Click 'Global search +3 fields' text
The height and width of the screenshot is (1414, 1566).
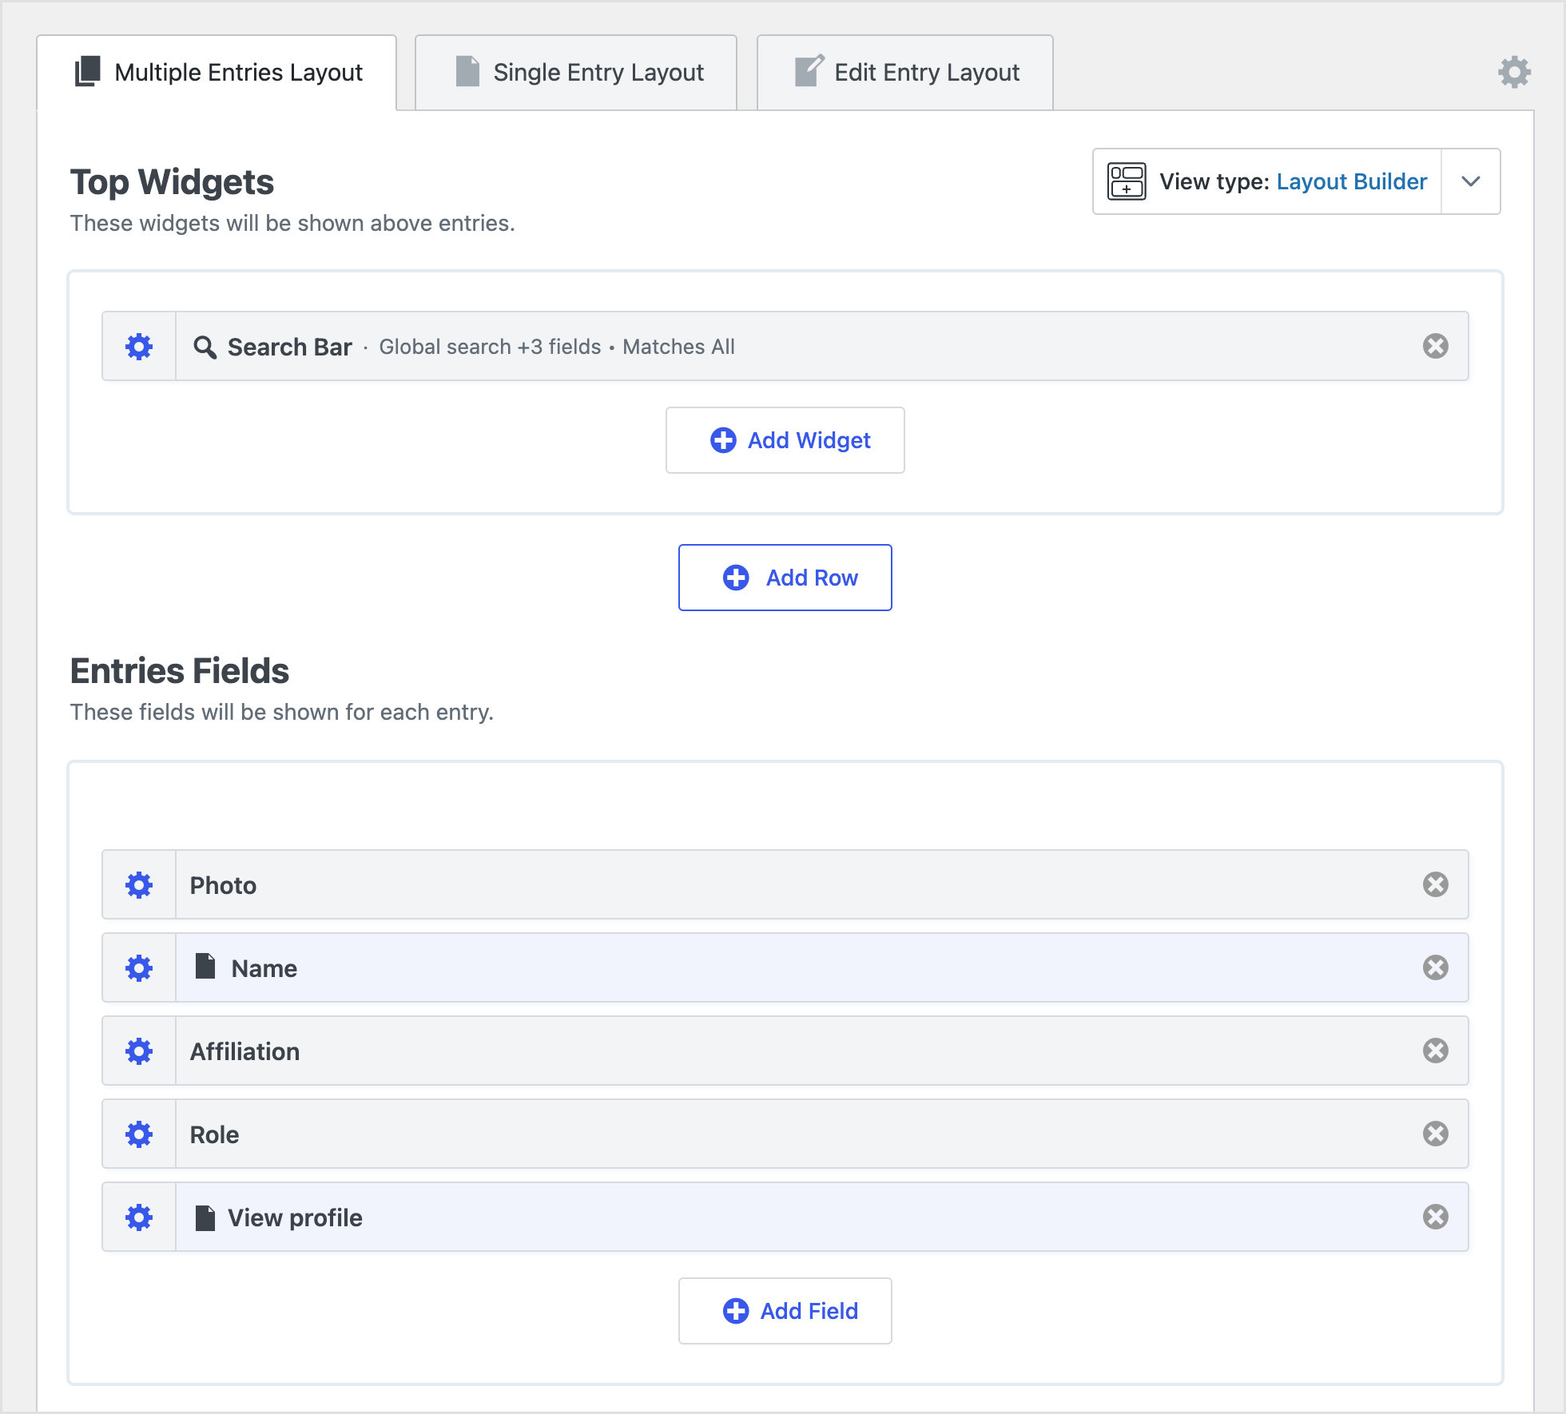click(490, 347)
